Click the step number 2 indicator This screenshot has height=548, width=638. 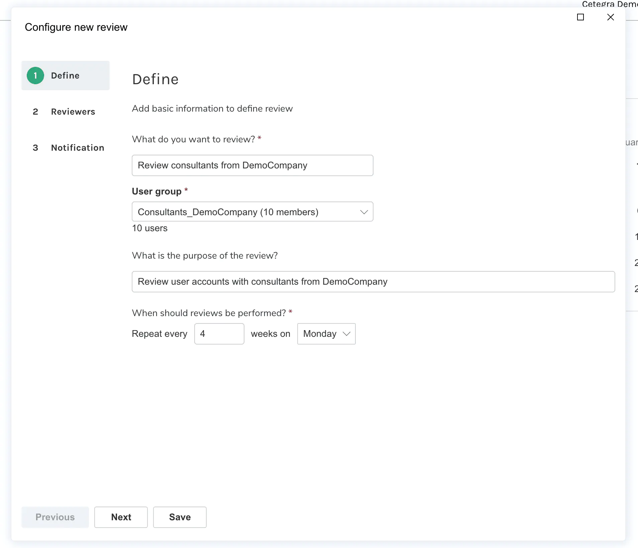click(35, 112)
